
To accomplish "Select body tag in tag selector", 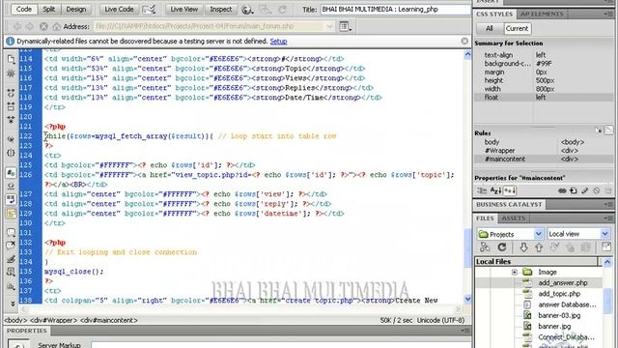I will (15, 320).
